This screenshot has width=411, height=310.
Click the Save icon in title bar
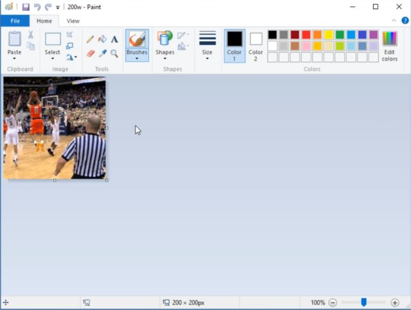pyautogui.click(x=26, y=7)
